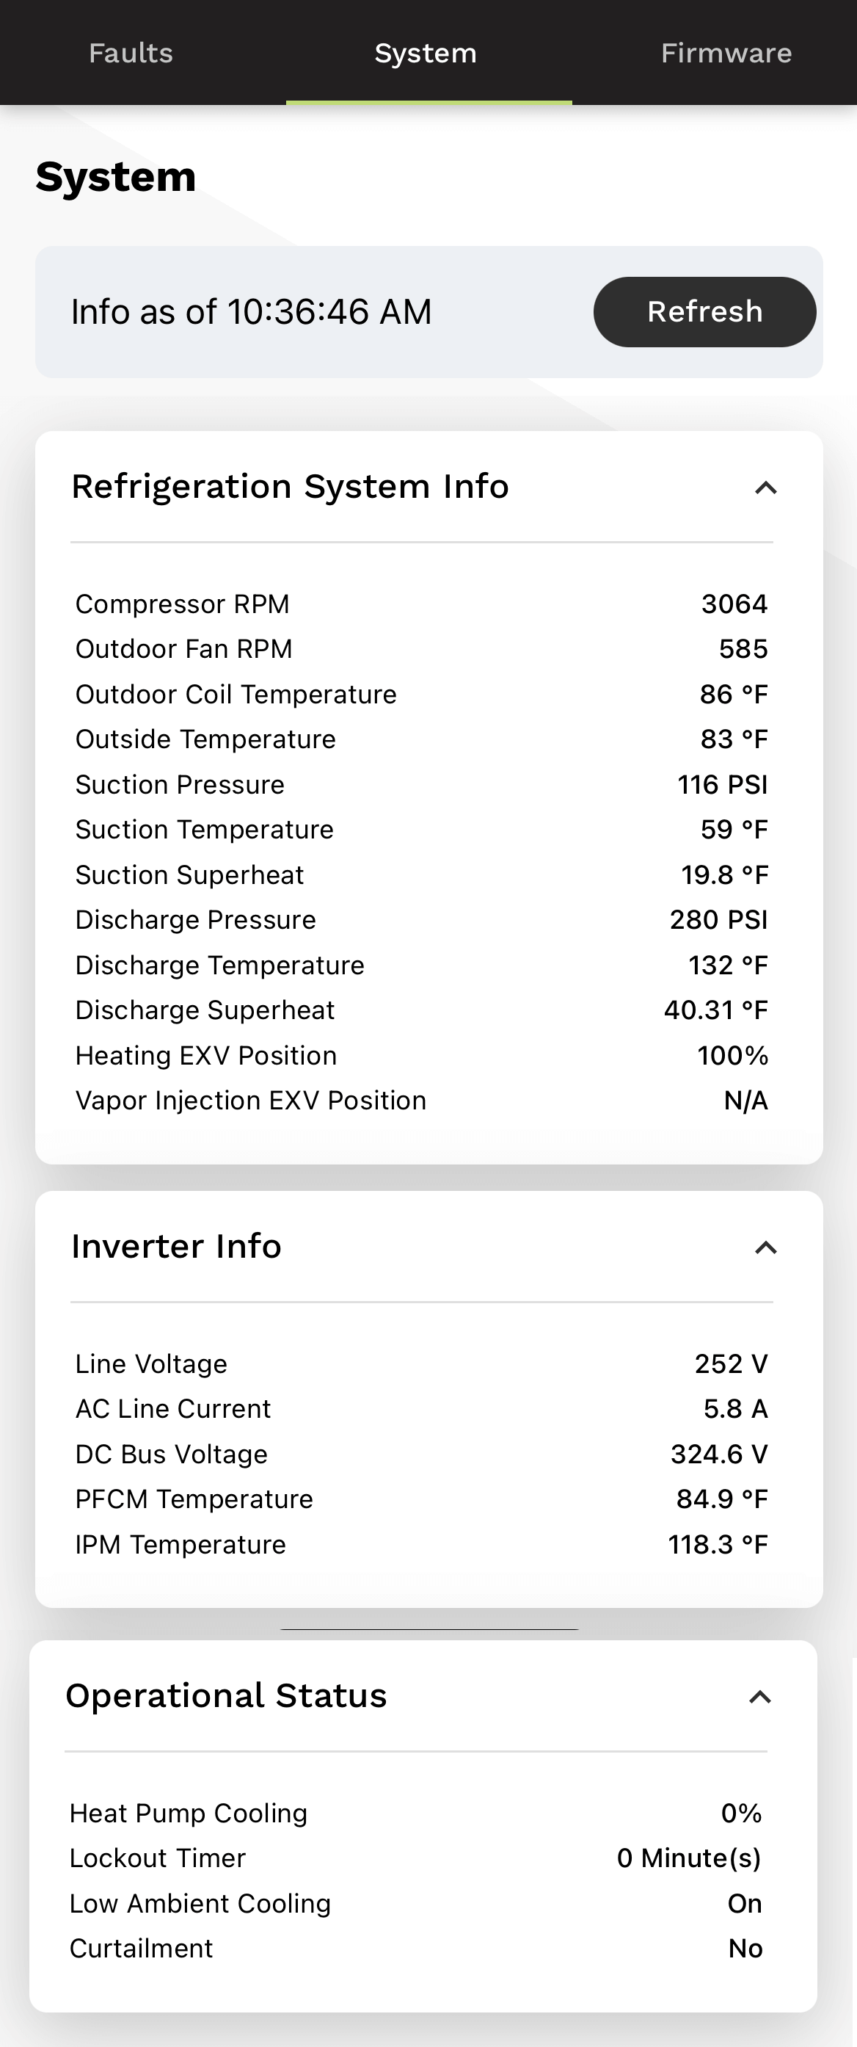The height and width of the screenshot is (2047, 857).
Task: Collapse the Operational Status chevron arrow
Action: click(759, 1698)
